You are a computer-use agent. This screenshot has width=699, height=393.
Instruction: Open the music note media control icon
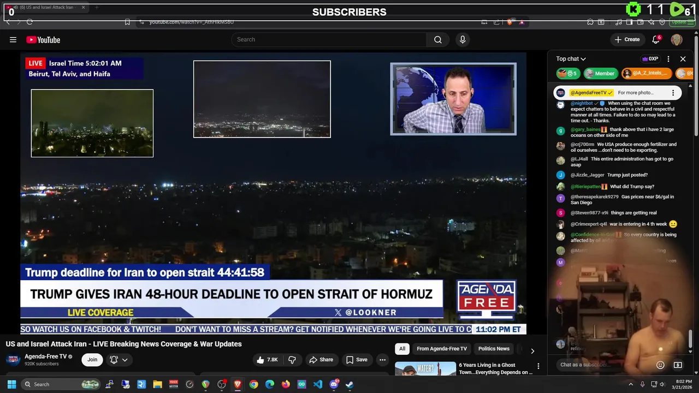coord(618,22)
